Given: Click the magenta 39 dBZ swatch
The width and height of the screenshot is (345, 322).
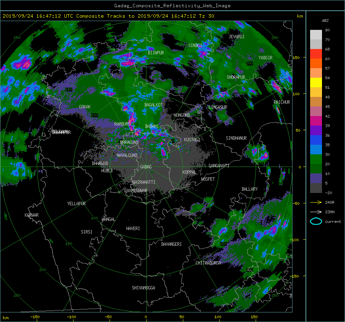Looking at the screenshot, I should tap(316, 121).
